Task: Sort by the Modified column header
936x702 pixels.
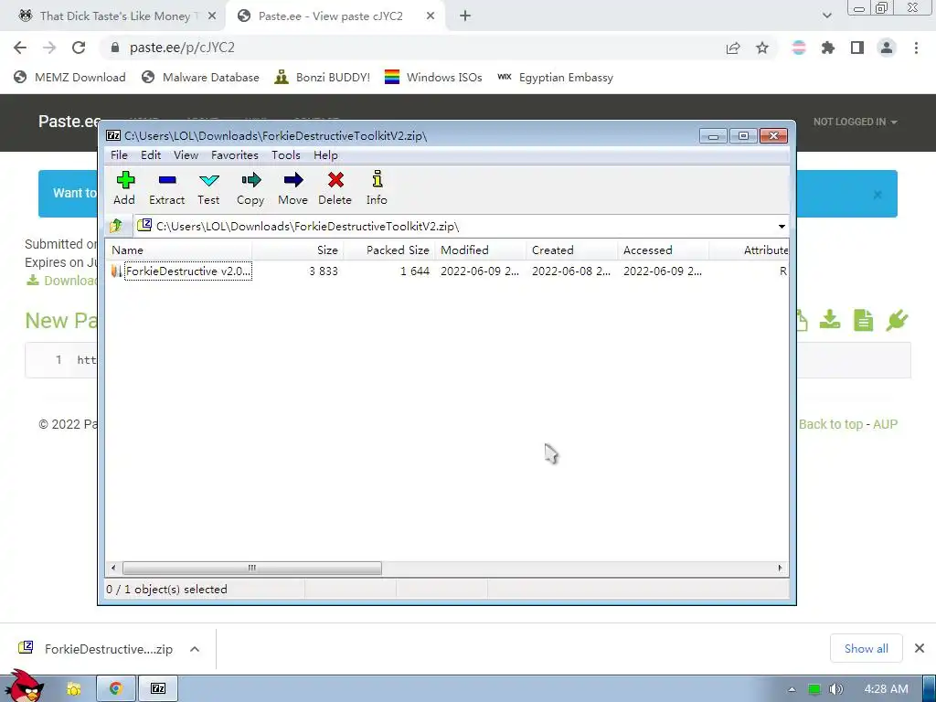Action: pyautogui.click(x=481, y=250)
